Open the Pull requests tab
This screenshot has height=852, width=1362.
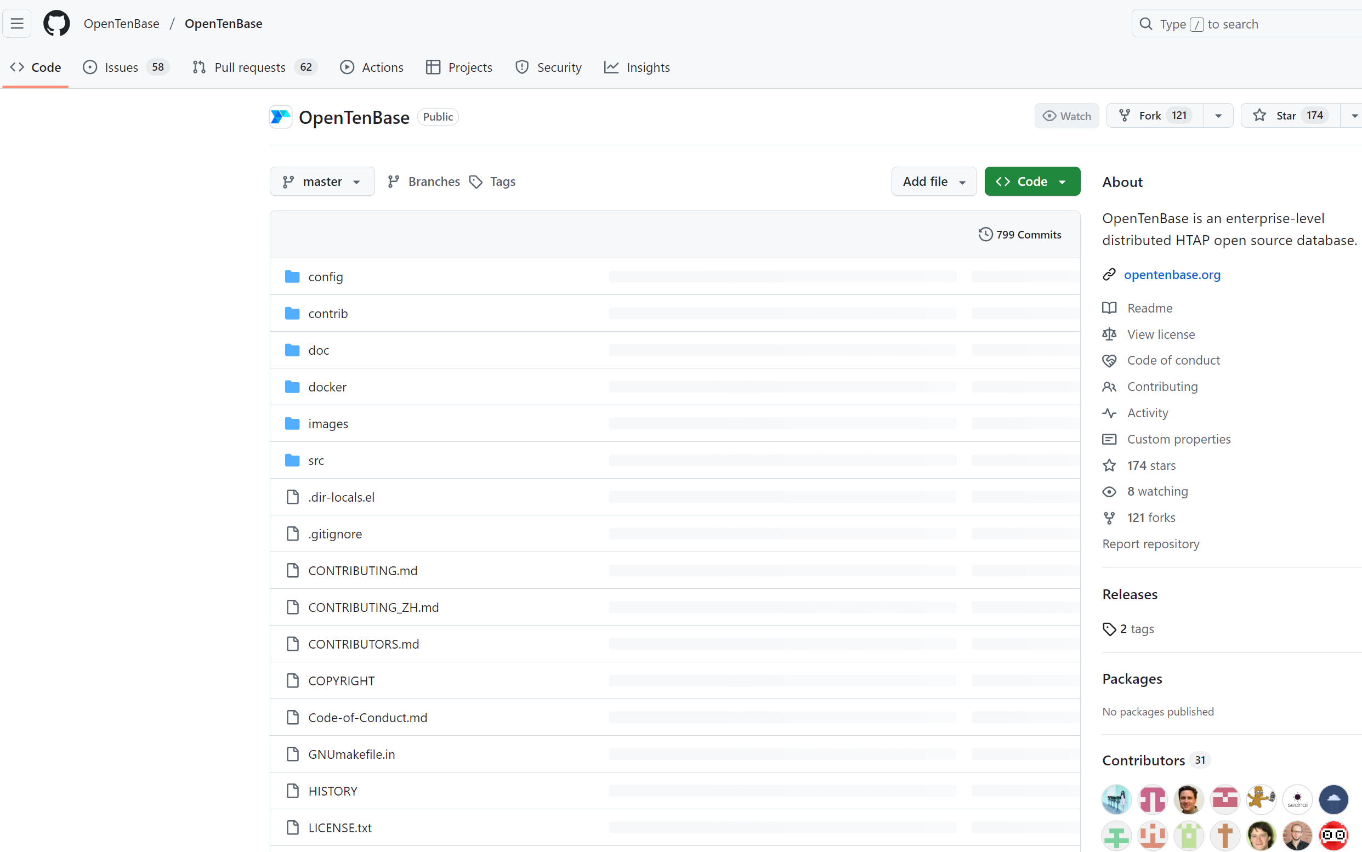255,67
